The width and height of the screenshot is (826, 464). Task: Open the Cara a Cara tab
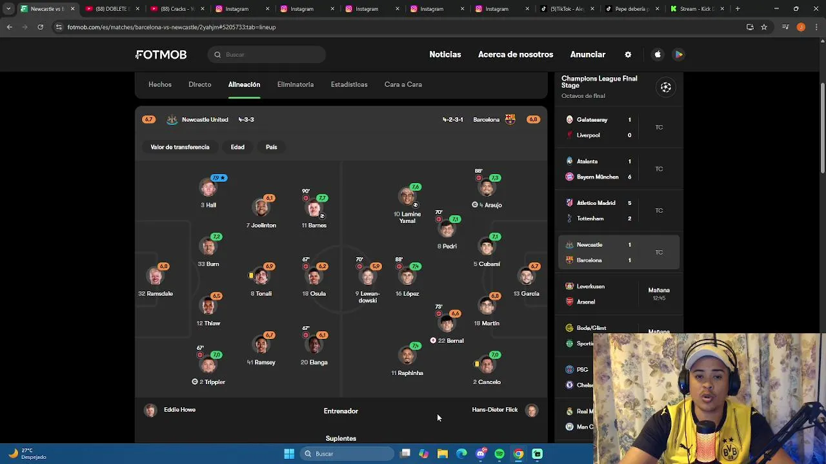(x=403, y=84)
